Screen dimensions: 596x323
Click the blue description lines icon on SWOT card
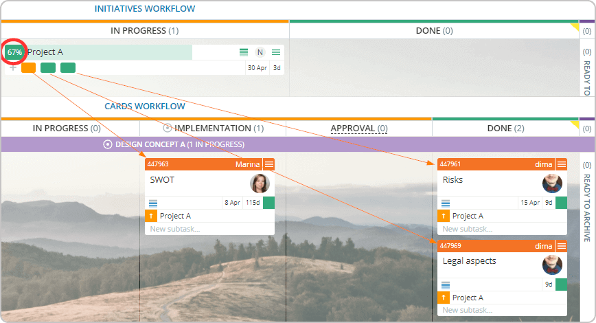[x=153, y=203]
